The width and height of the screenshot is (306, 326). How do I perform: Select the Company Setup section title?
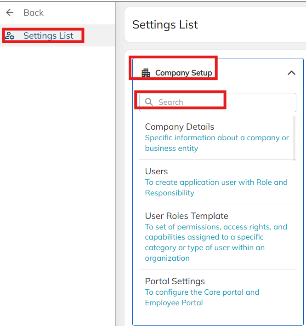click(x=183, y=73)
